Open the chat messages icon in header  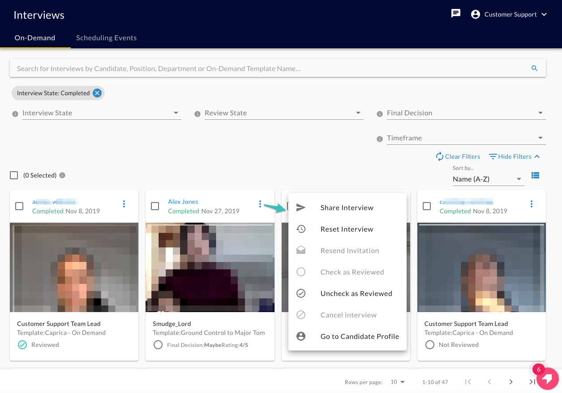(456, 14)
